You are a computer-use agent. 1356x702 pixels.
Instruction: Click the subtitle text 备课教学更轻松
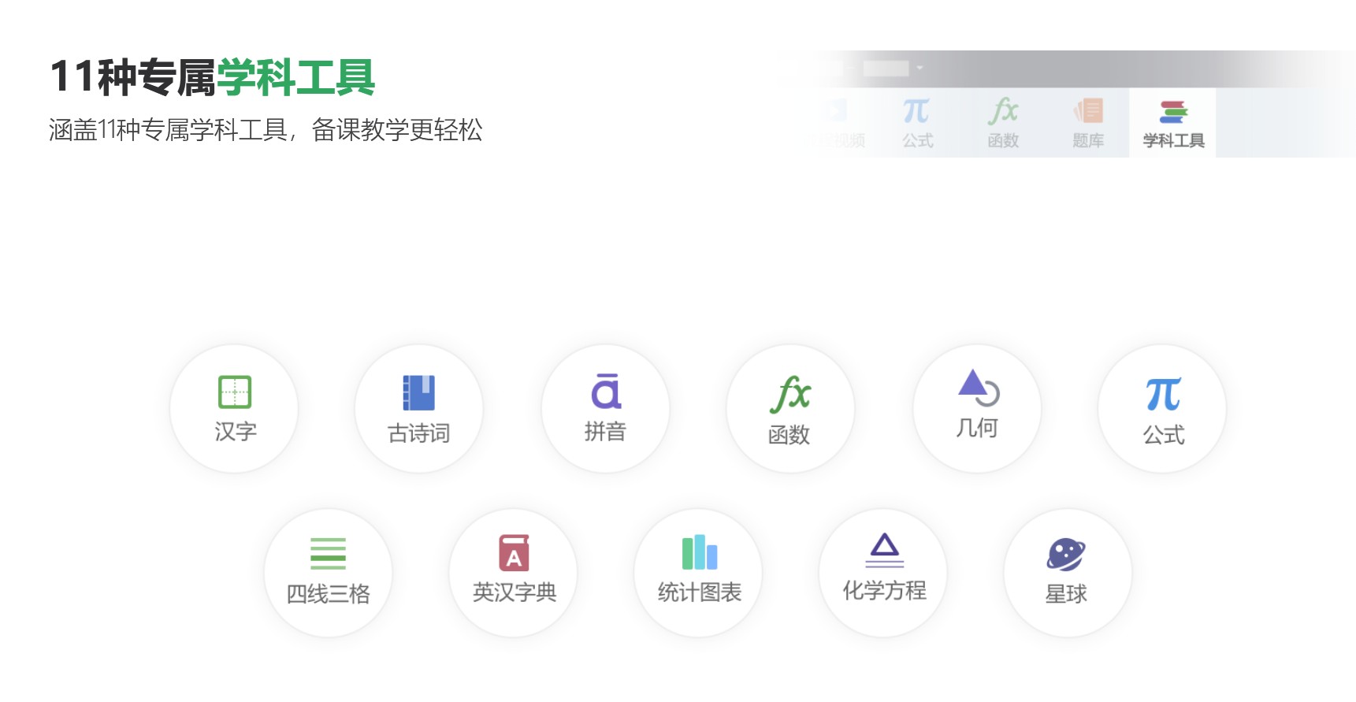[x=396, y=130]
